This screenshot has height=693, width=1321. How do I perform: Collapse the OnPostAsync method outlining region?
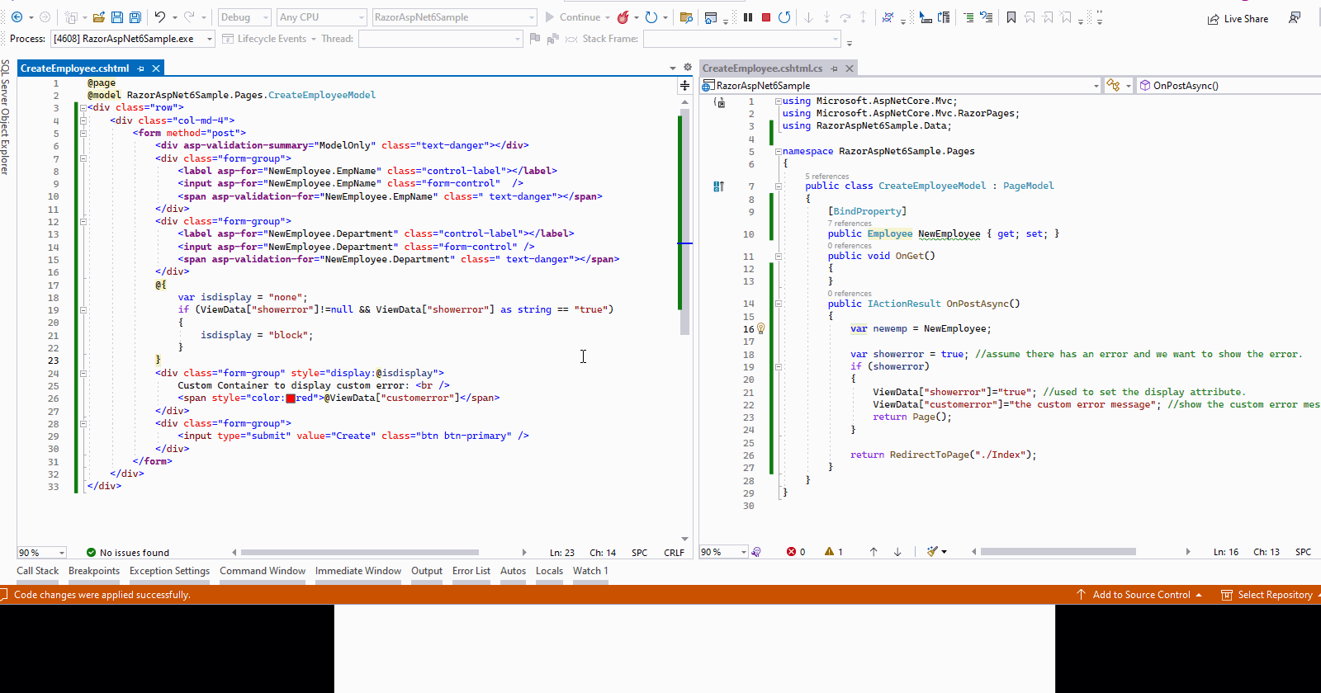[x=778, y=304]
